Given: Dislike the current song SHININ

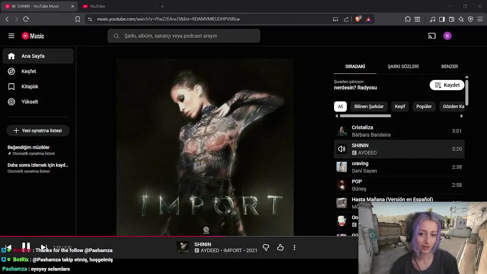Looking at the screenshot, I should pyautogui.click(x=266, y=247).
